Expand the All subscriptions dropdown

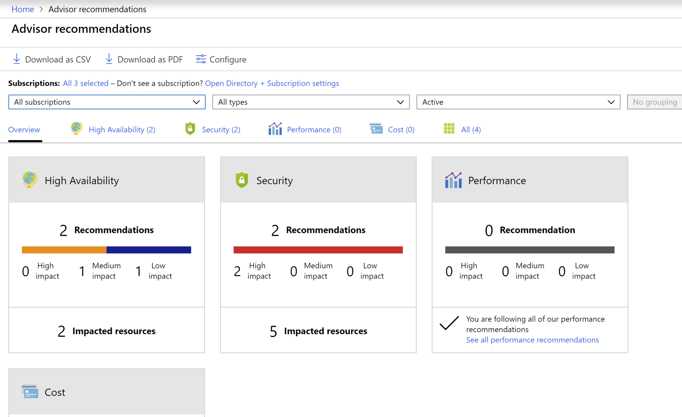(107, 102)
